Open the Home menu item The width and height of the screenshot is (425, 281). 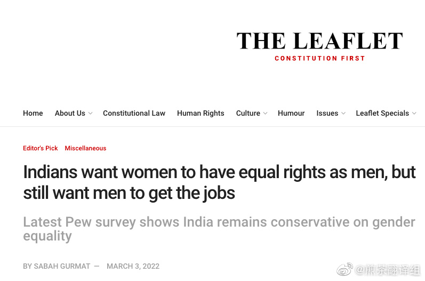point(33,113)
